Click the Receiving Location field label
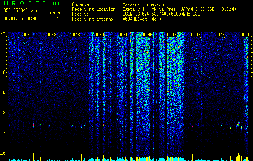 coord(94,9)
